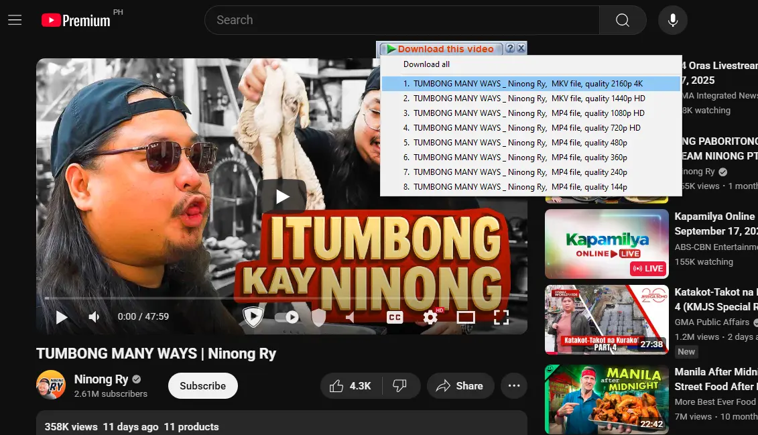
Task: Toggle closed captions CC
Action: 395,317
